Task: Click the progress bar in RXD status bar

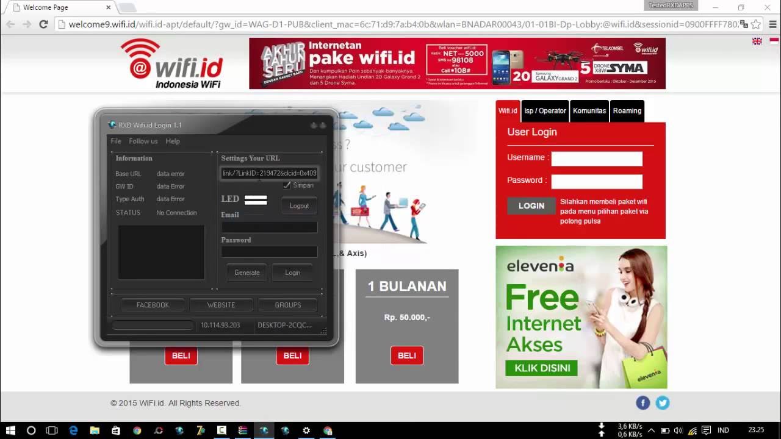Action: point(153,326)
